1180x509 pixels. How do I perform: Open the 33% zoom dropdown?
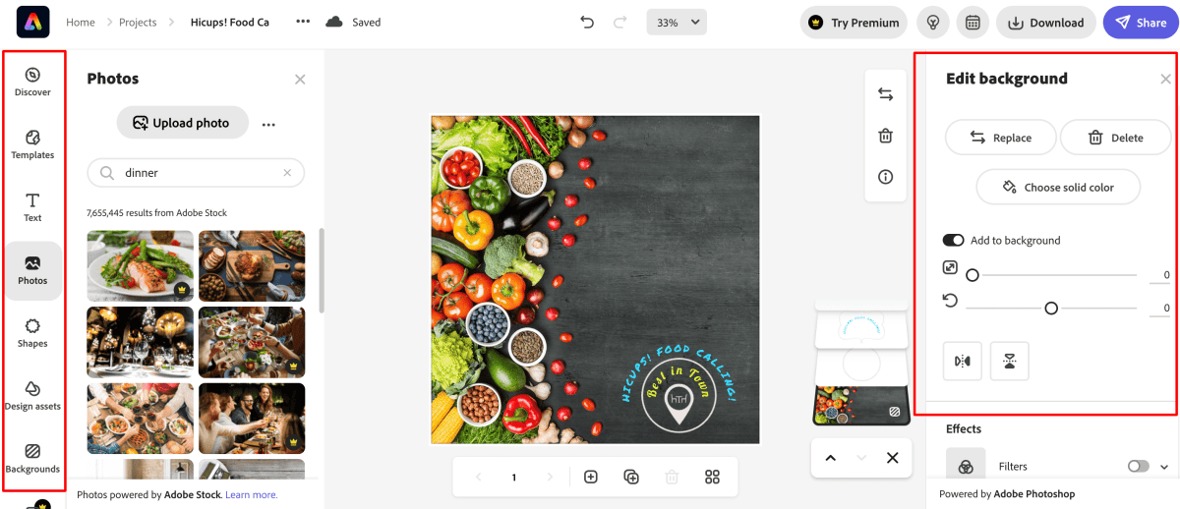(677, 23)
